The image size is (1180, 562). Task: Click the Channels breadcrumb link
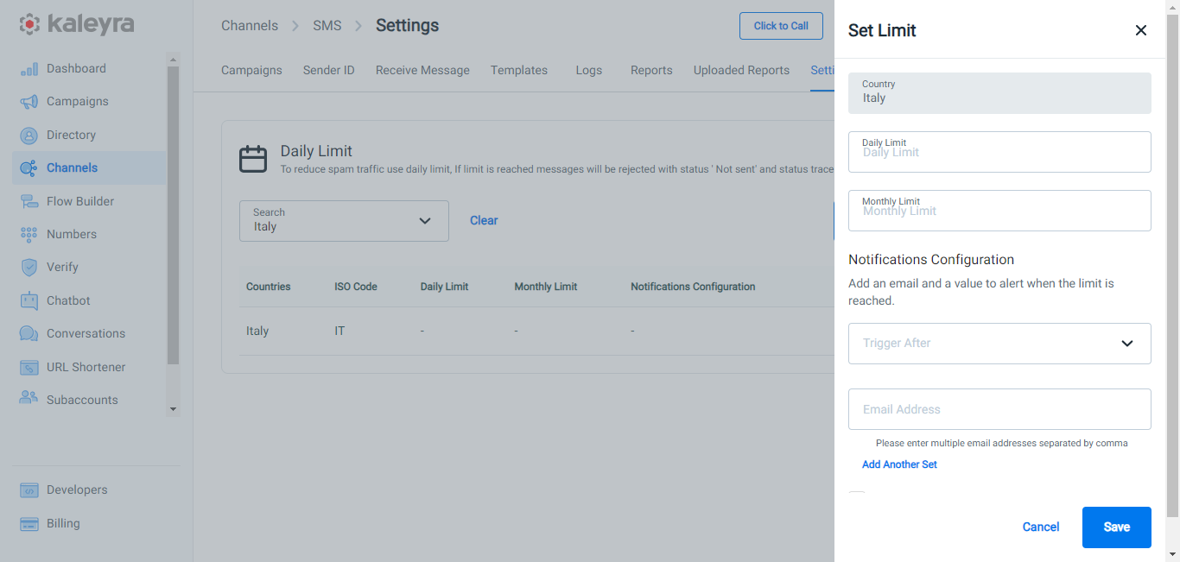[250, 26]
